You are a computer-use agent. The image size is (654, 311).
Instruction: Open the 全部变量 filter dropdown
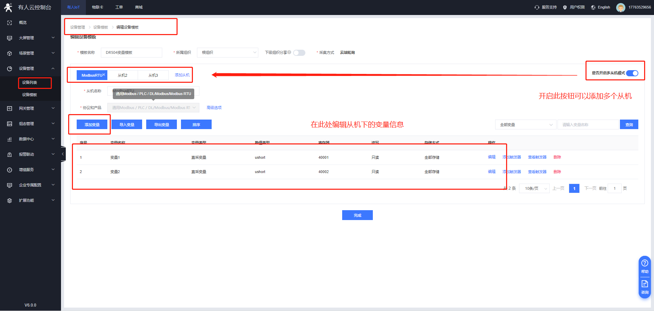(526, 125)
